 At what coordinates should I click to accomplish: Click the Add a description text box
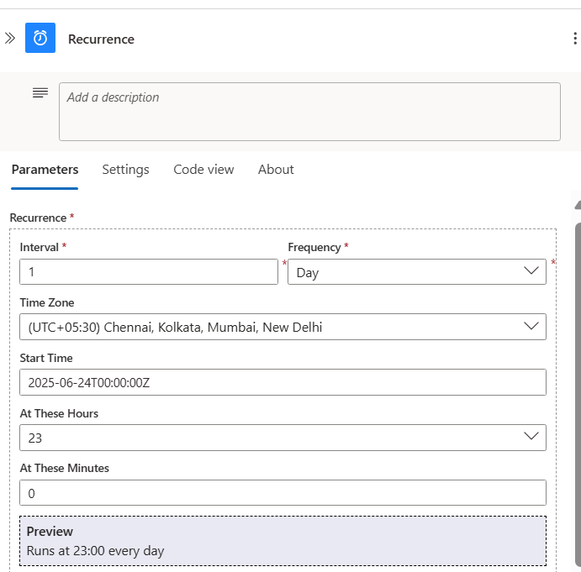(x=309, y=112)
